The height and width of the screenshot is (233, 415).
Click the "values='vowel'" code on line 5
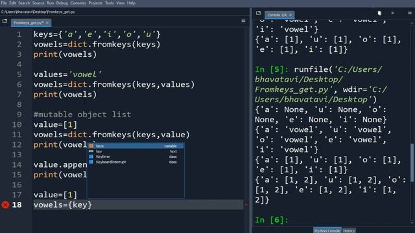point(67,74)
